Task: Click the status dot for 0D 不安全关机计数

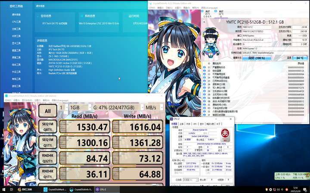Action: point(204,108)
